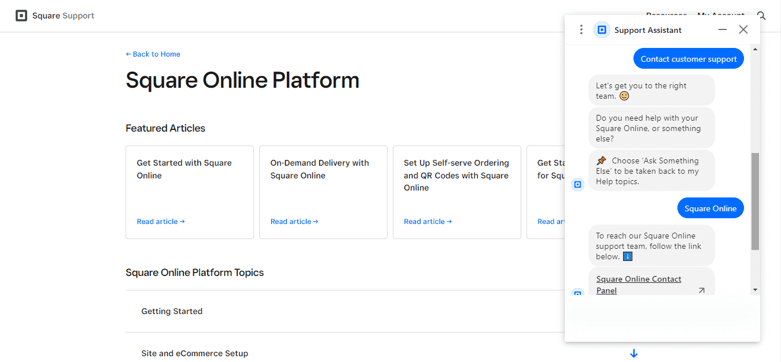Click the chat scrollbar down arrow
The image size is (781, 362).
click(x=755, y=289)
